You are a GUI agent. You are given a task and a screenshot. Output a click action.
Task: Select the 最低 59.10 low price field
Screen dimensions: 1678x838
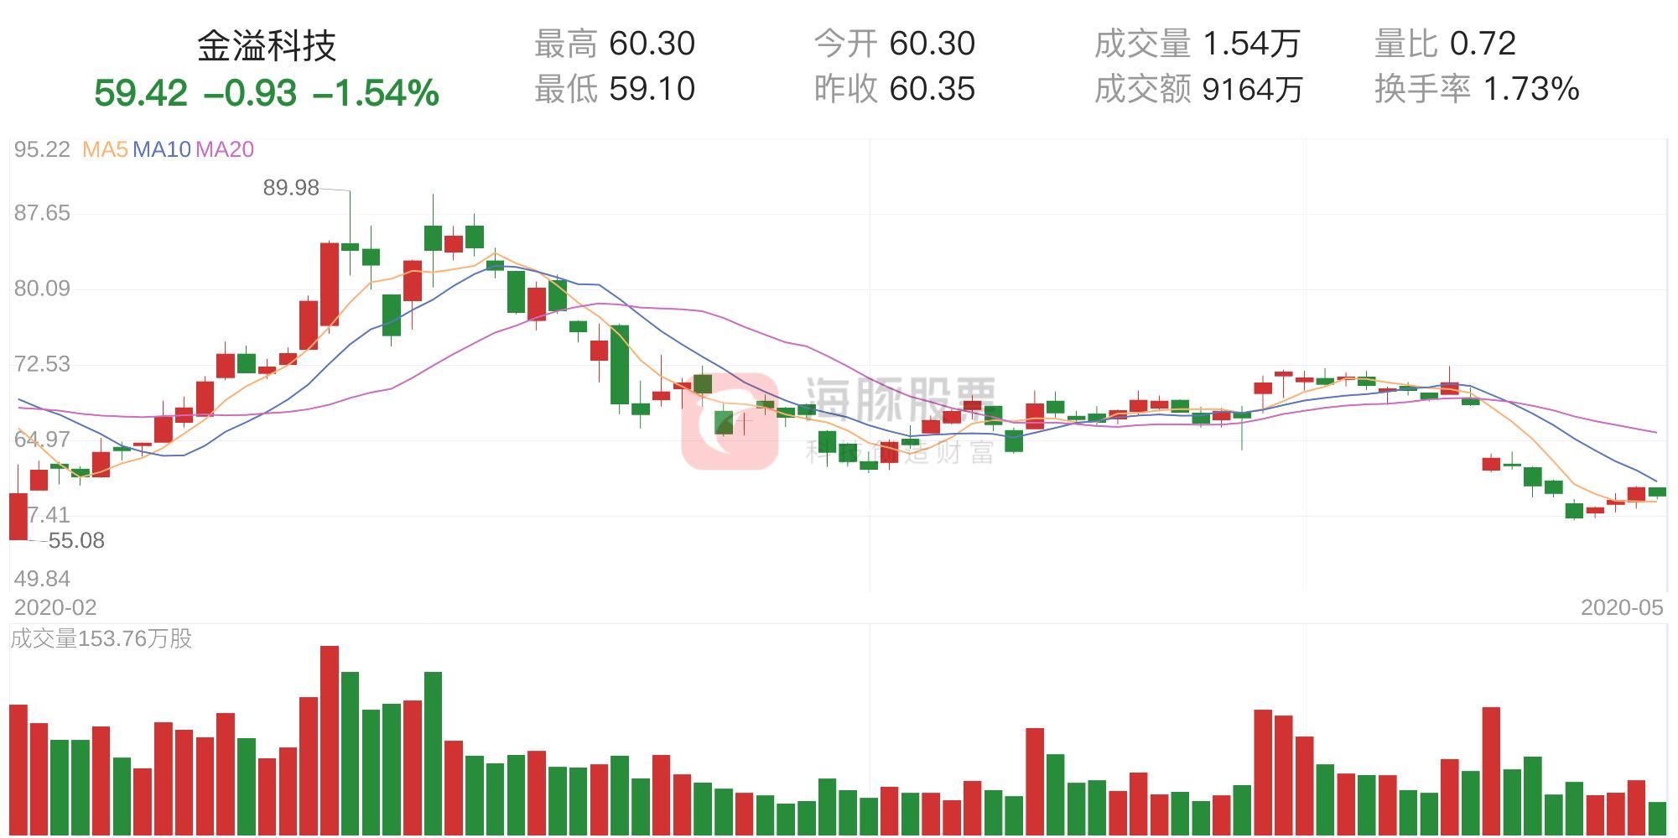(615, 89)
